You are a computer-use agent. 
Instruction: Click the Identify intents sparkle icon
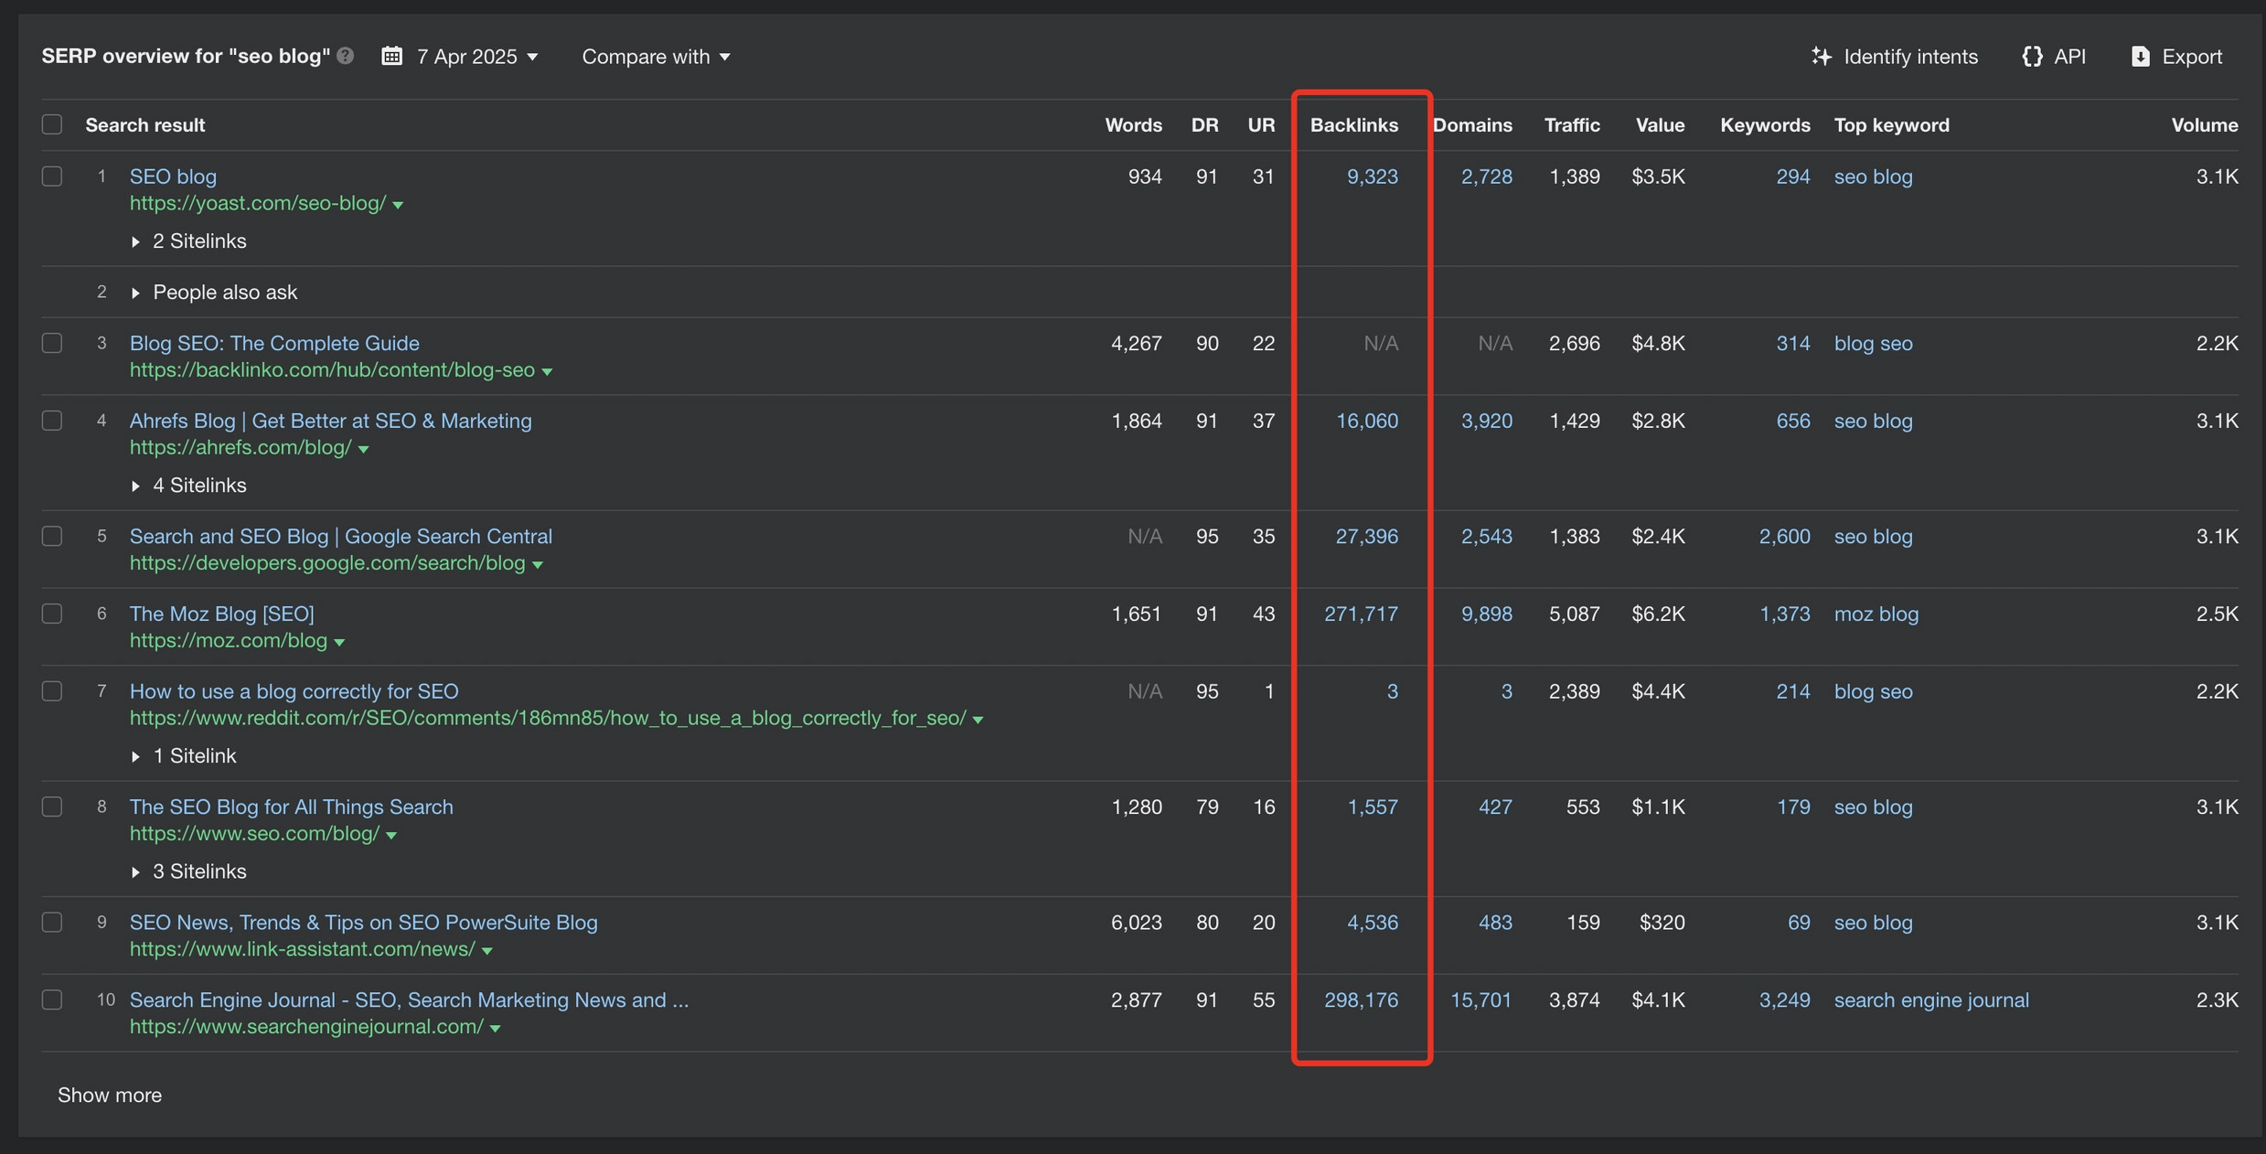(x=1821, y=56)
